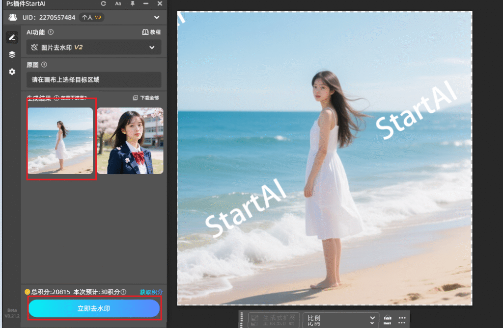The image size is (503, 328).
Task: Click 下载全部 to download all results
Action: coord(146,98)
